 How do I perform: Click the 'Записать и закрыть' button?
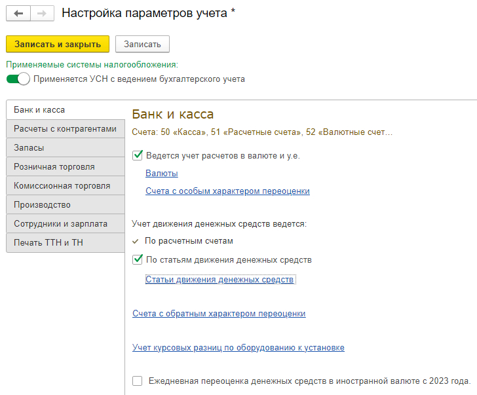pos(58,44)
